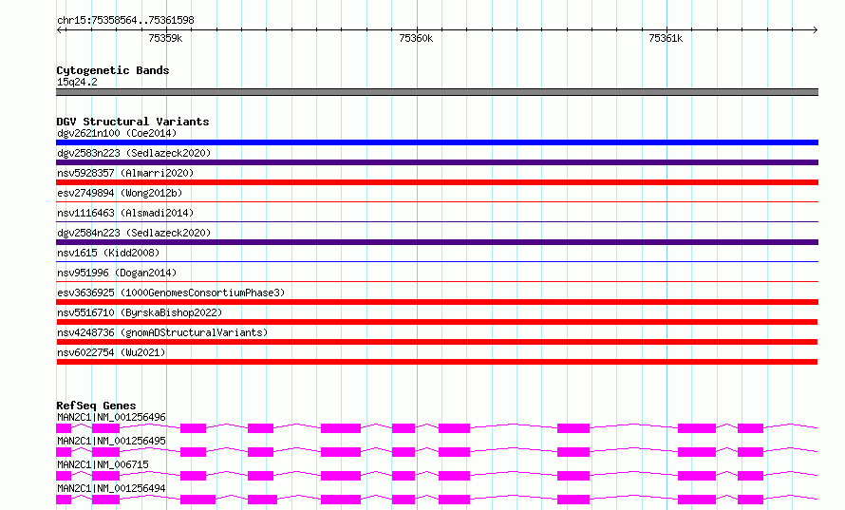This screenshot has width=845, height=510.
Task: Select the red nsv5928357 variant bar
Action: [437, 182]
